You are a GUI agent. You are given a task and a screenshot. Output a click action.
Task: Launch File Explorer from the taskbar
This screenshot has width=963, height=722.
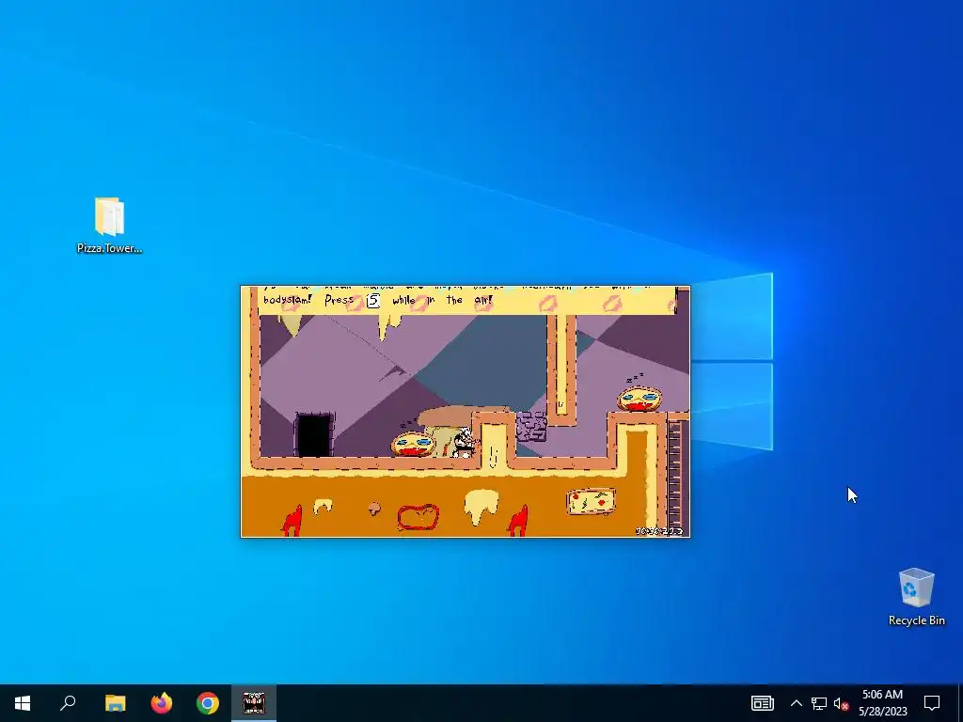click(115, 703)
